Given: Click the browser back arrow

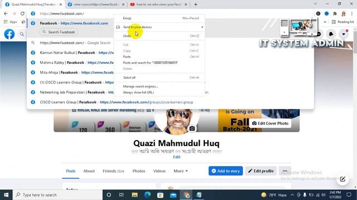Looking at the screenshot, I should (6, 13).
